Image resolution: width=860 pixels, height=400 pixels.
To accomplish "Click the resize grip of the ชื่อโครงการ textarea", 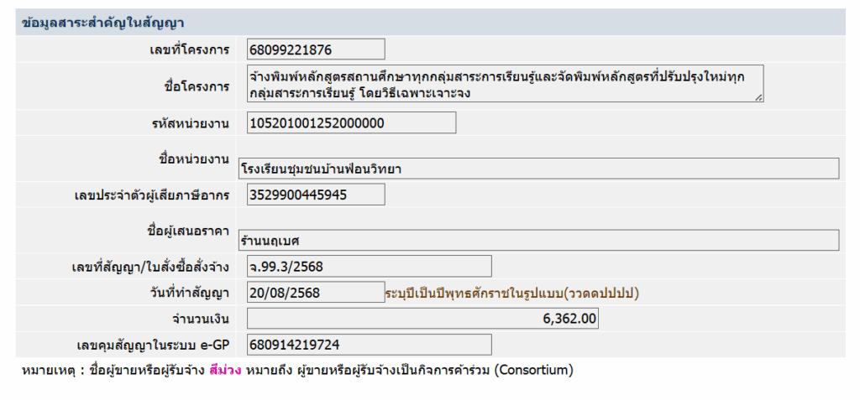I will pos(758,97).
